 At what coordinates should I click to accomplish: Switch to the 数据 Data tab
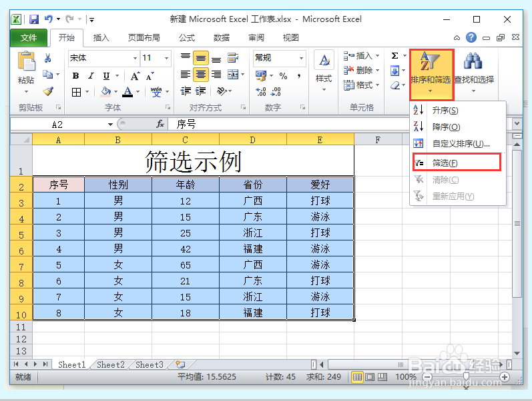pyautogui.click(x=222, y=38)
